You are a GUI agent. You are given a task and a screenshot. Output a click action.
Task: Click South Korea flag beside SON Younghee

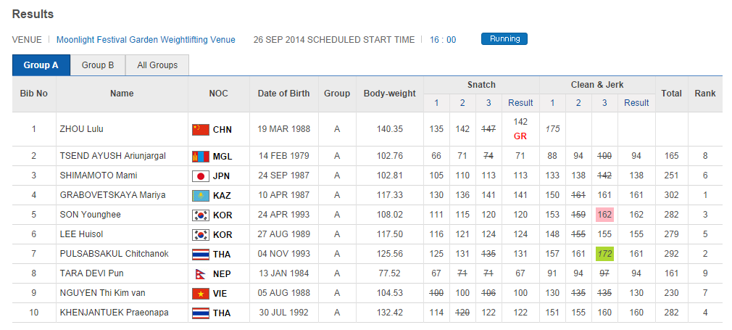[200, 215]
